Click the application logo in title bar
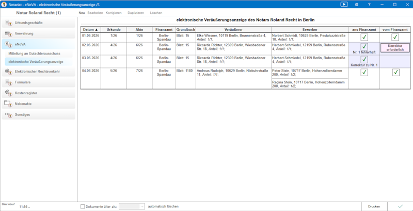413x211 pixels. click(4, 5)
